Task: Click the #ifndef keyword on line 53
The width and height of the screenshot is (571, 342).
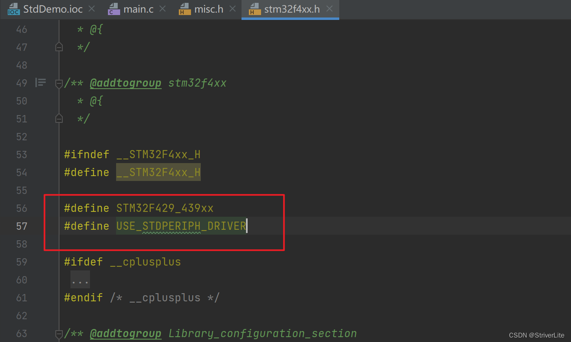Action: pyautogui.click(x=87, y=155)
